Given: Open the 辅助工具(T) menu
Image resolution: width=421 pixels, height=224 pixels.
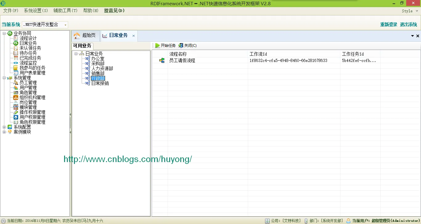Looking at the screenshot, I should (x=65, y=10).
